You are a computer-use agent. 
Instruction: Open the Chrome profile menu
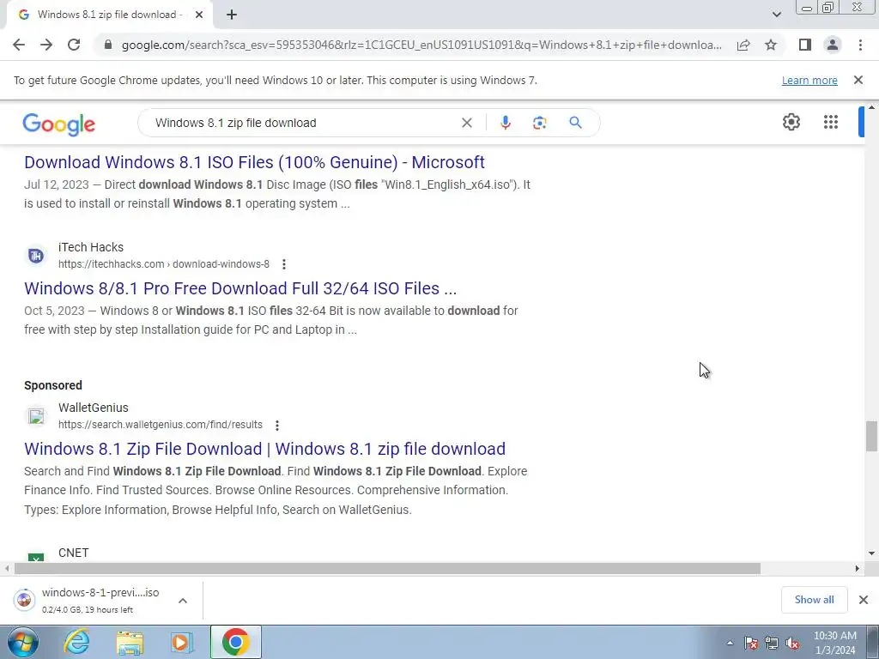[x=833, y=45]
